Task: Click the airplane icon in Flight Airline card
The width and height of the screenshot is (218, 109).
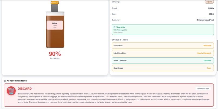Action: coord(114,27)
